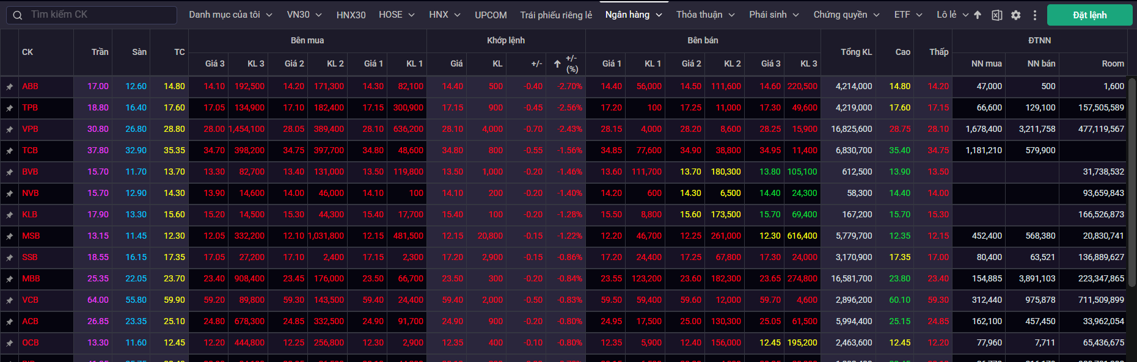
Task: Pin the ABB stock row
Action: (9, 87)
